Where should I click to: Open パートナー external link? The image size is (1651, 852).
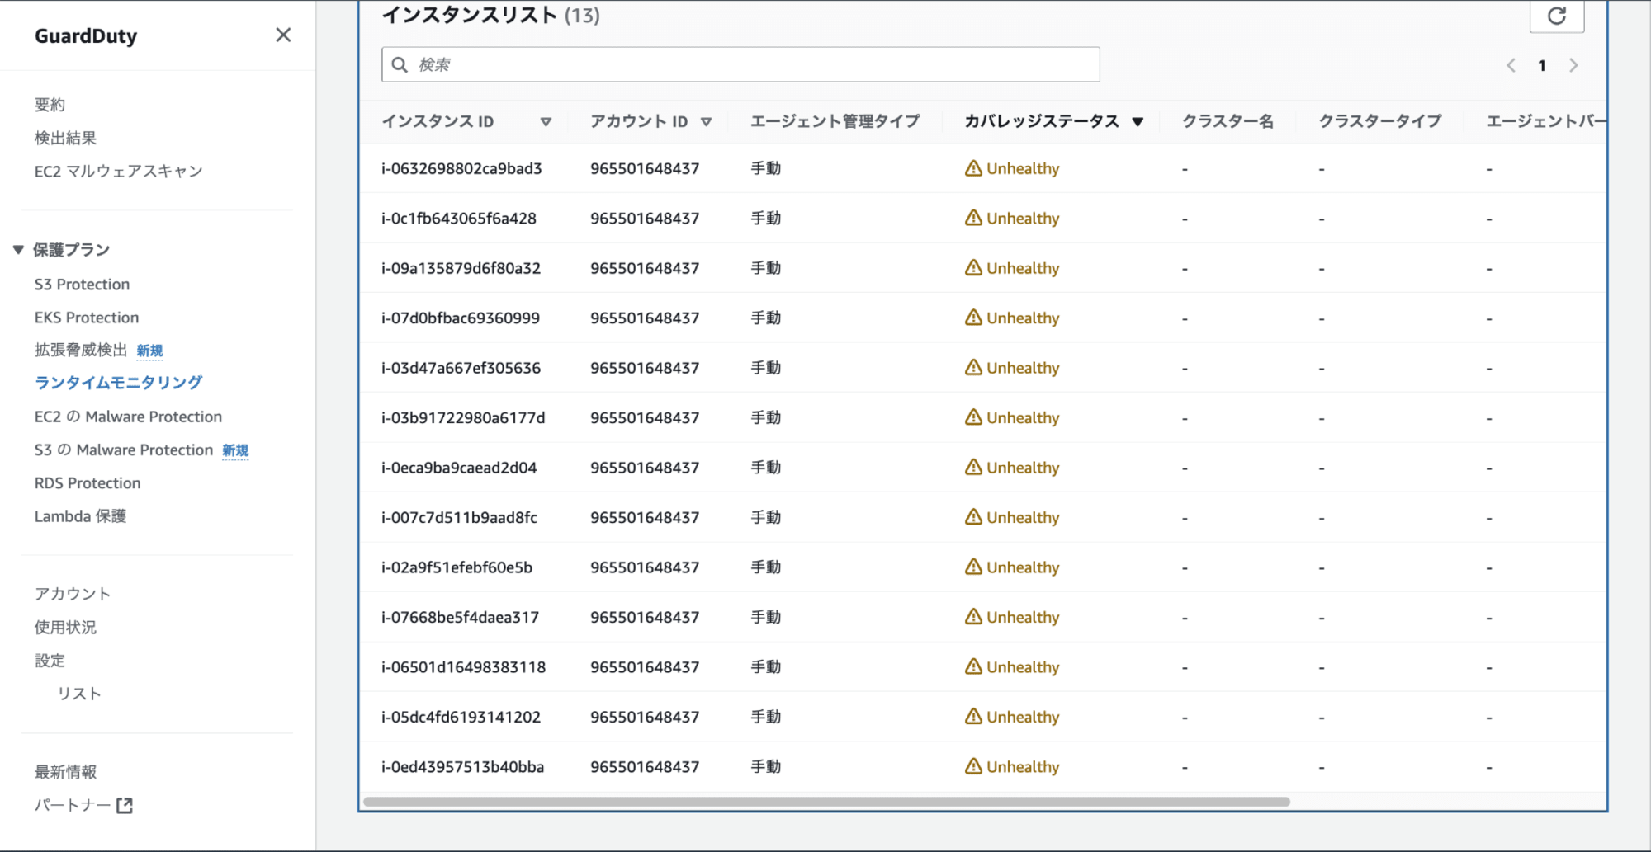[73, 805]
